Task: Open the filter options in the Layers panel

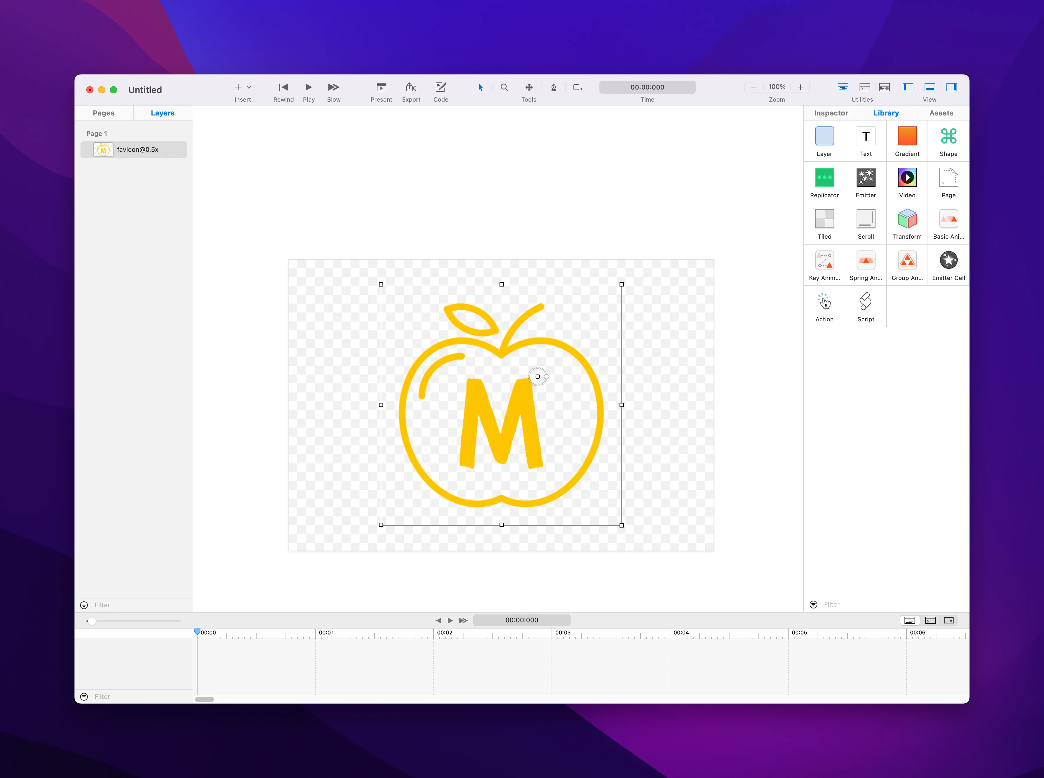Action: click(x=84, y=605)
